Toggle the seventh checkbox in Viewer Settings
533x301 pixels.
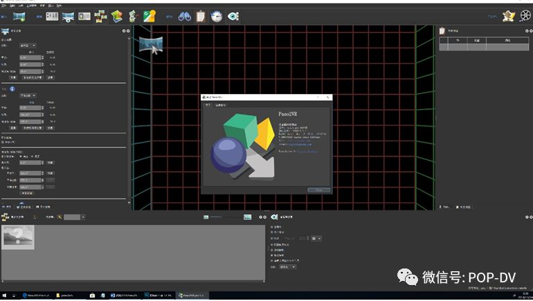271,261
